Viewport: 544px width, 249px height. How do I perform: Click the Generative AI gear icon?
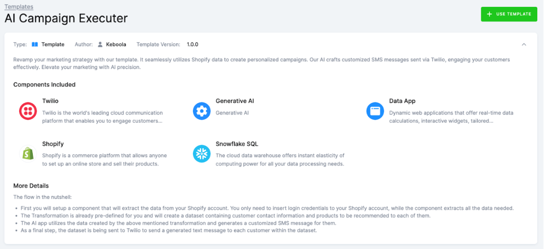click(x=202, y=111)
